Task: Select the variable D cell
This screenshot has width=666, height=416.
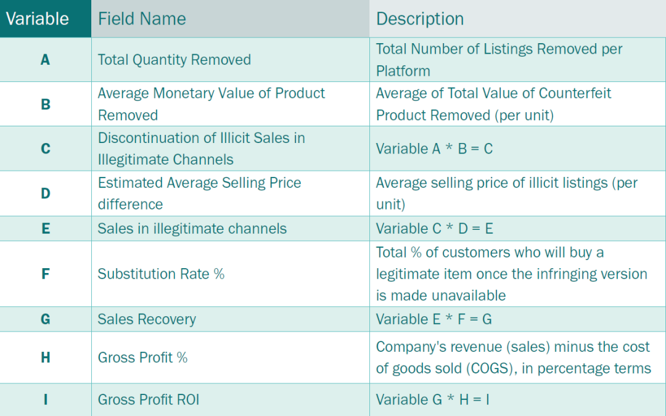Action: [46, 194]
